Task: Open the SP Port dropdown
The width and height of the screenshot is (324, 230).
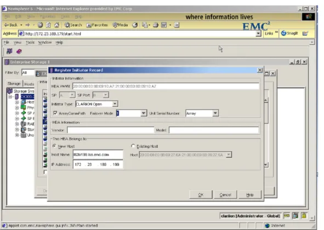Action: tap(105, 95)
